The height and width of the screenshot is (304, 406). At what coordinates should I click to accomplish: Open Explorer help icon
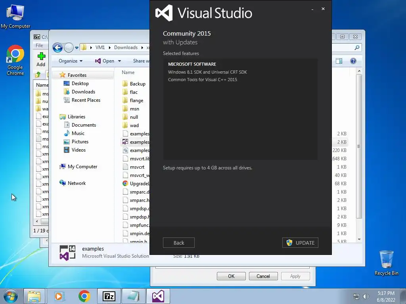[x=353, y=61]
